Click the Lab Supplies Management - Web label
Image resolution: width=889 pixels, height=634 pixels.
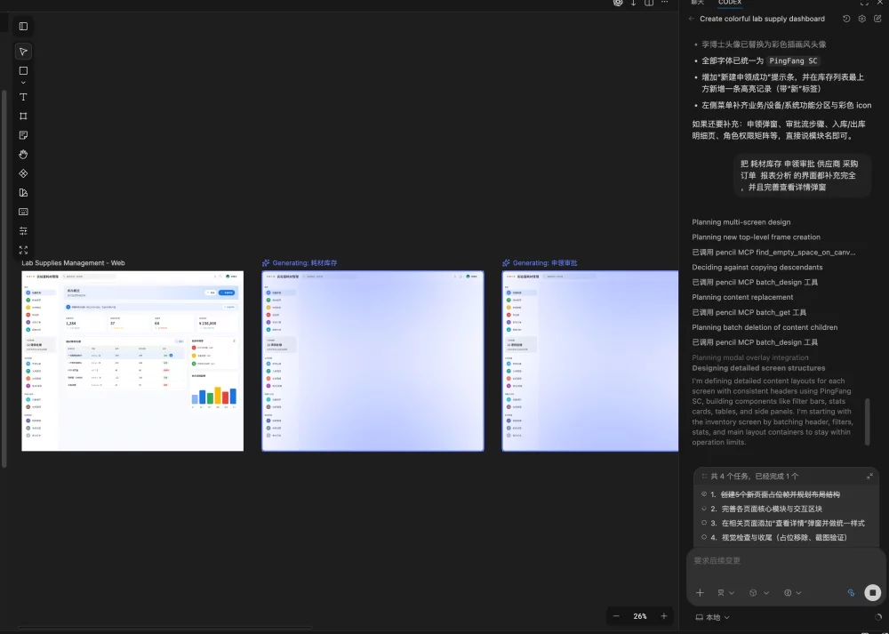pos(73,262)
